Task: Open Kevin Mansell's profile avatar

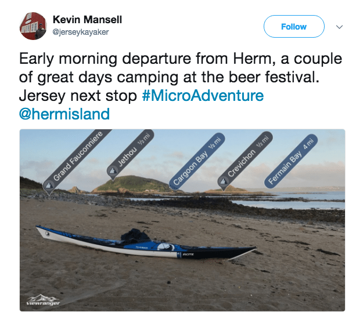Action: 33,26
